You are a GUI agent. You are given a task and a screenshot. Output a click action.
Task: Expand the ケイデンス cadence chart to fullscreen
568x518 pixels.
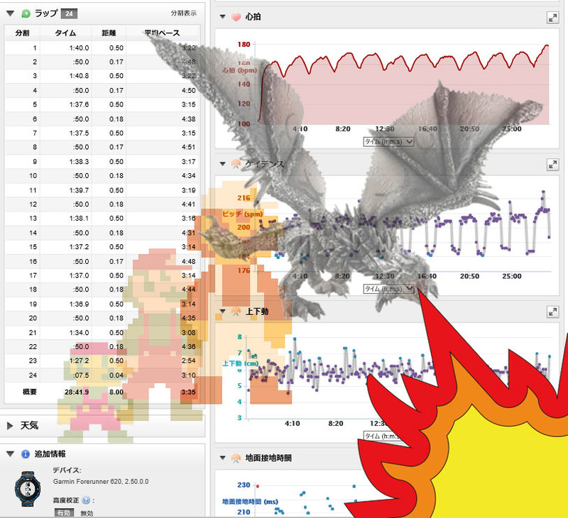pyautogui.click(x=552, y=165)
